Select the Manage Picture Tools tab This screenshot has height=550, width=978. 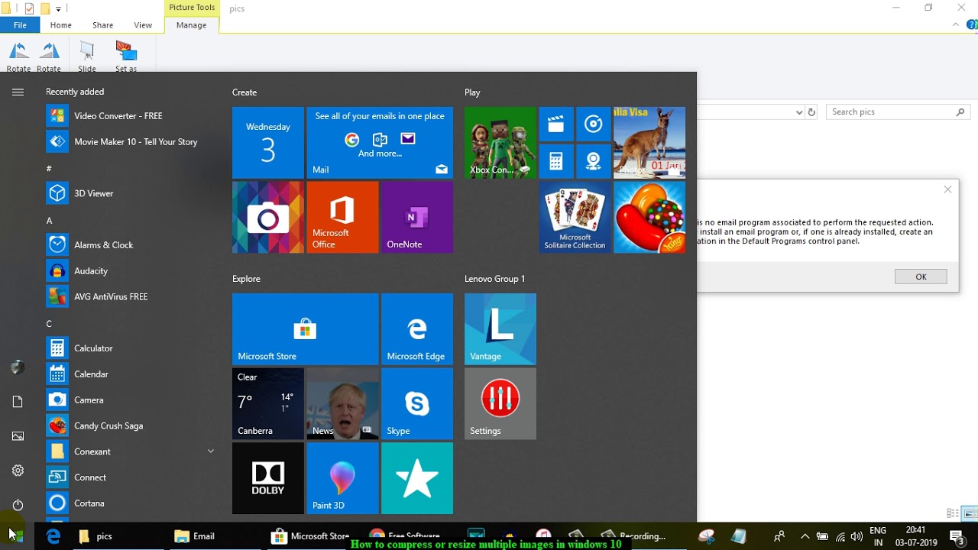point(191,25)
